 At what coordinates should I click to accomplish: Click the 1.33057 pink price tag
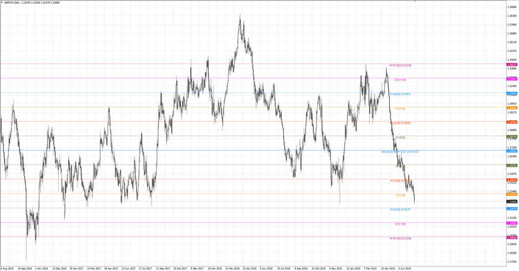tap(512, 79)
